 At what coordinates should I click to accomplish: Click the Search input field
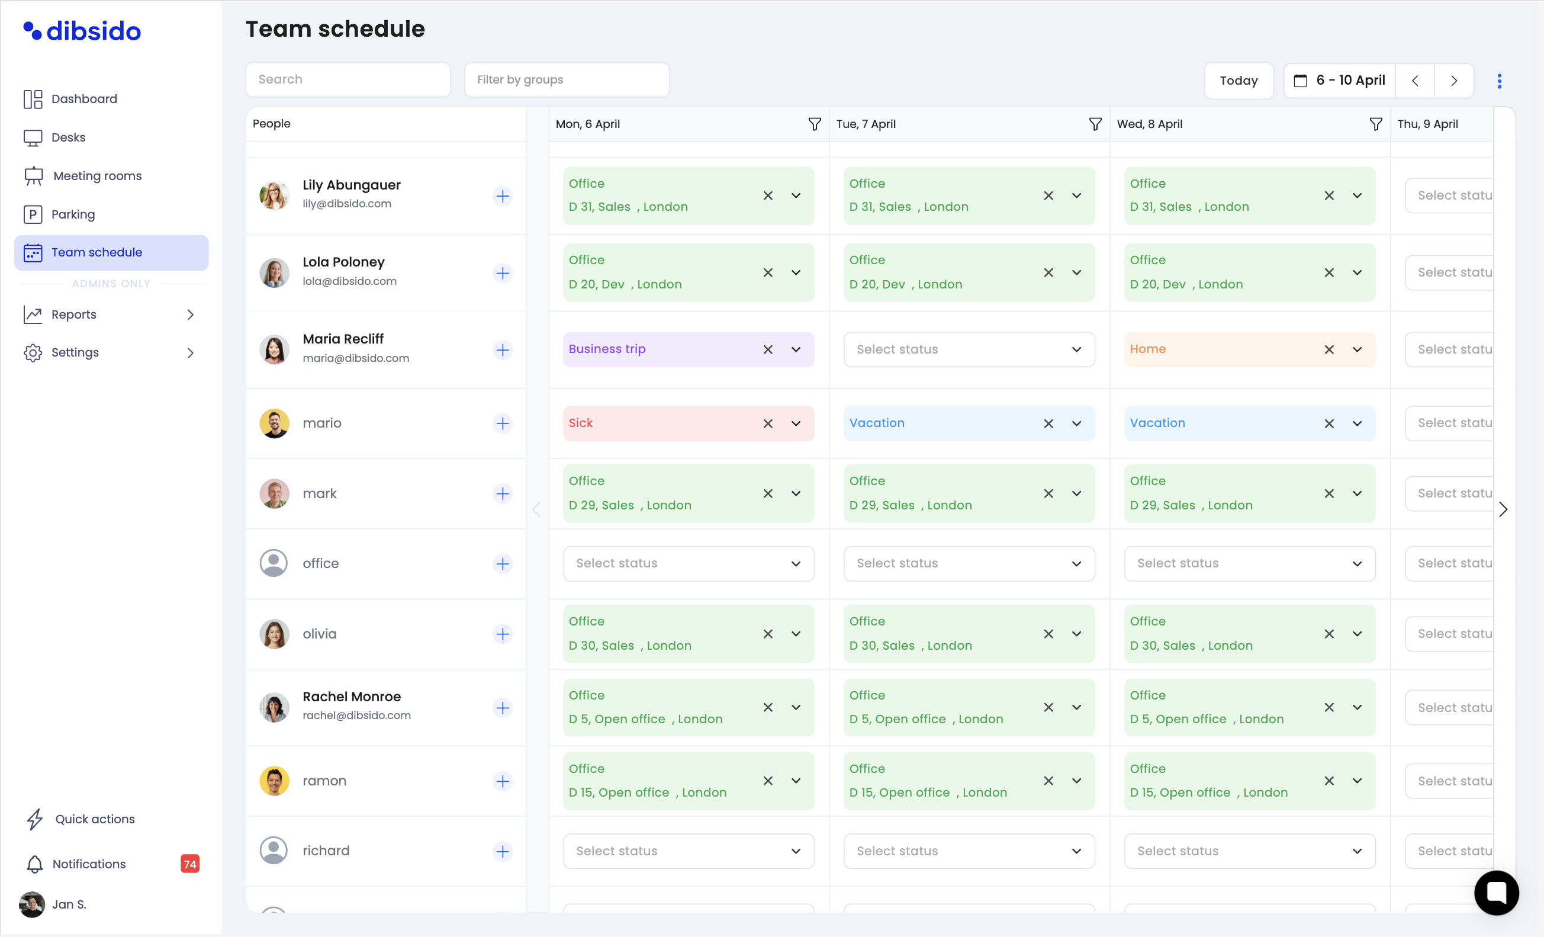pyautogui.click(x=348, y=79)
